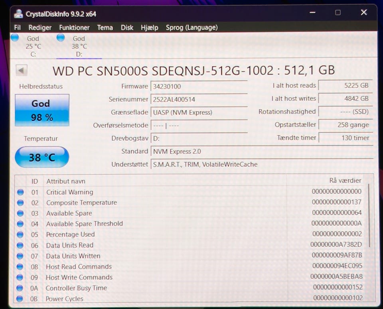Screen dimensions: 383x309
Task: Click the Serienummer field 2522AL400514
Action: pyautogui.click(x=199, y=100)
